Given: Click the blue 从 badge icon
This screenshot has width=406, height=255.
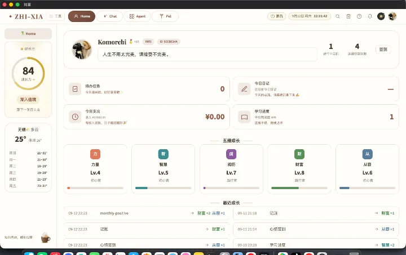Looking at the screenshot, I should tap(368, 154).
